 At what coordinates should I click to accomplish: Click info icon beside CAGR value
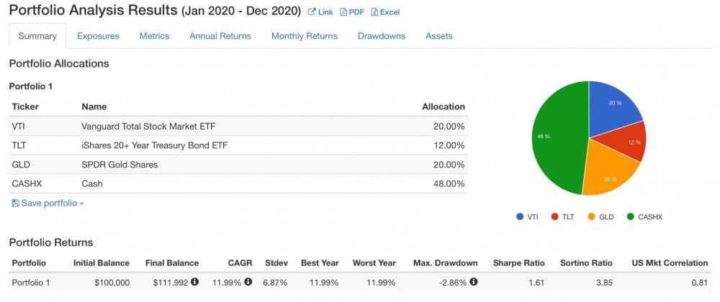tap(248, 282)
